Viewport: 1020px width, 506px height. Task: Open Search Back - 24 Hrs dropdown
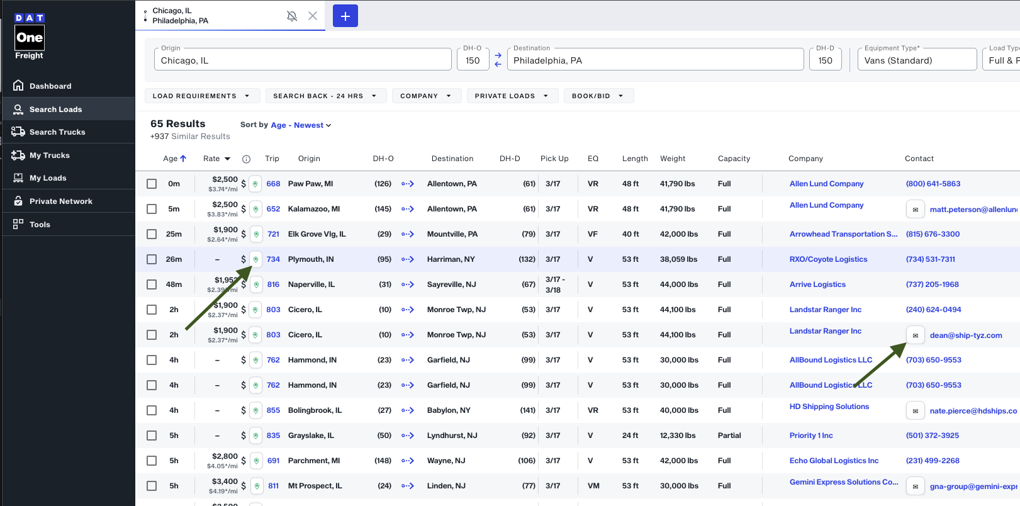[x=325, y=96]
